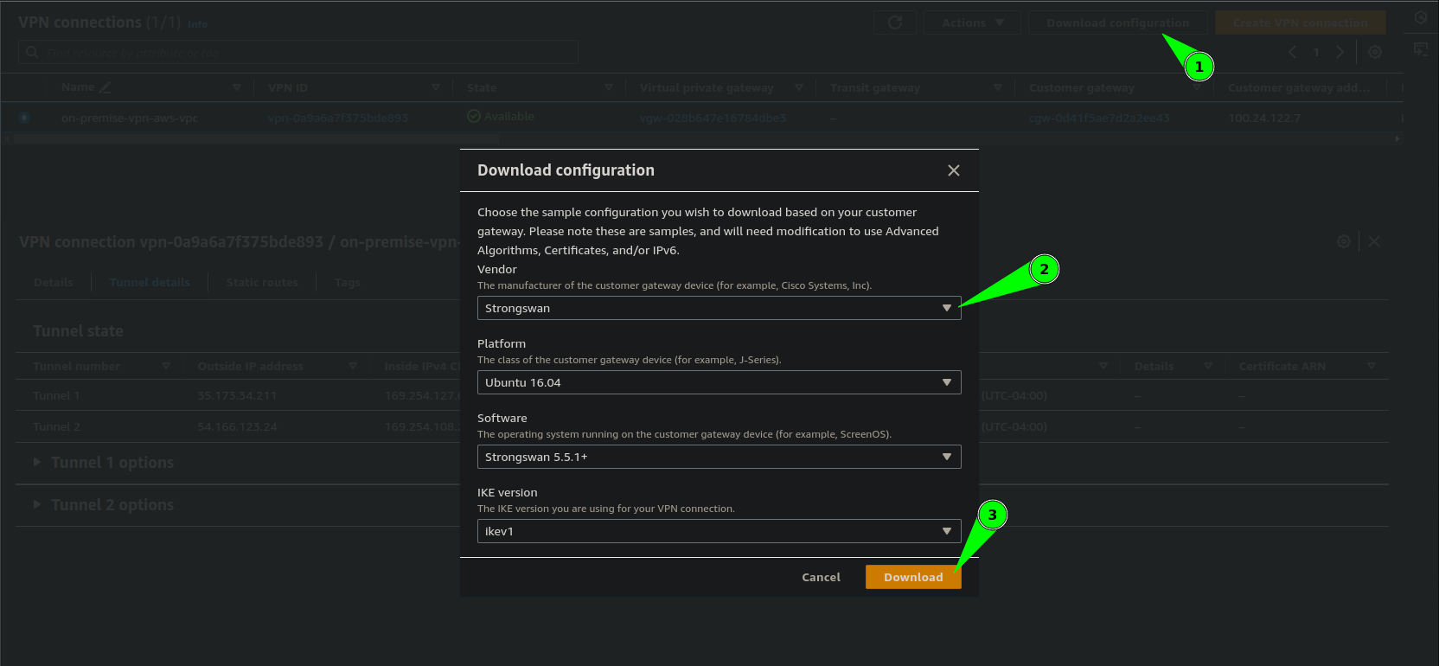Image resolution: width=1439 pixels, height=666 pixels.
Task: Click the second right-edge side panel icon
Action: (x=1420, y=49)
